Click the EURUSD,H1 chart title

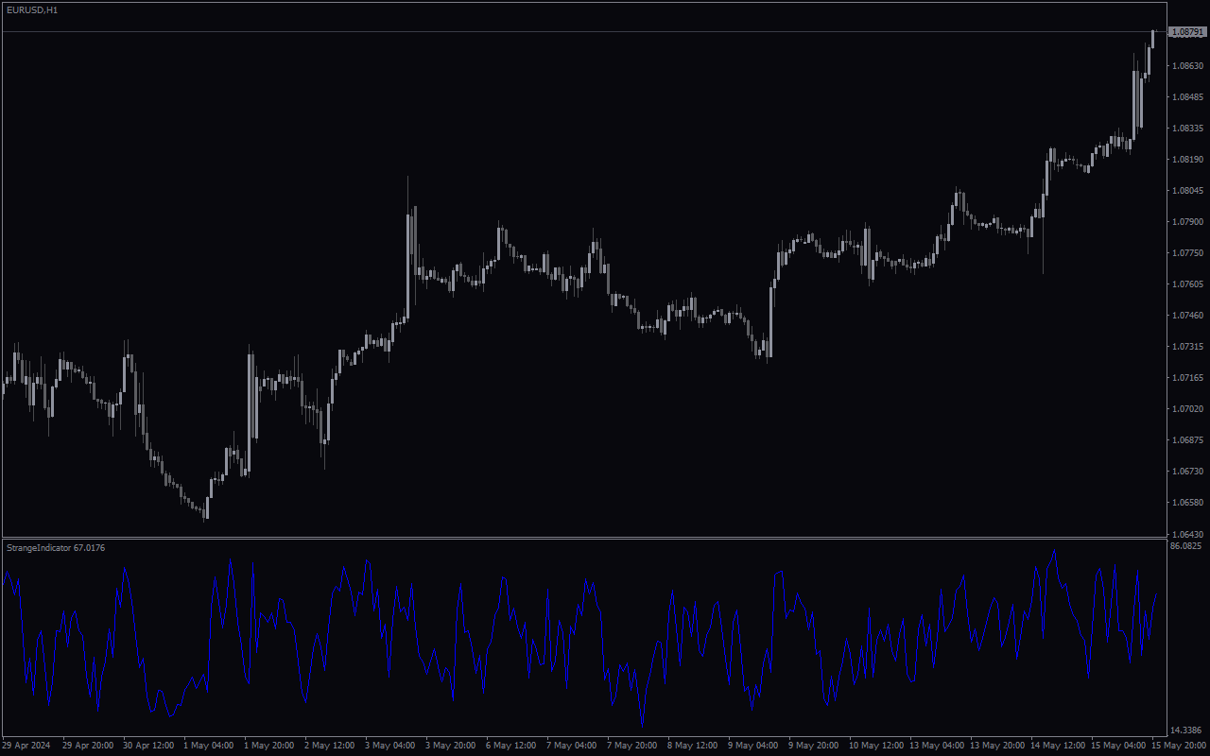(x=31, y=9)
